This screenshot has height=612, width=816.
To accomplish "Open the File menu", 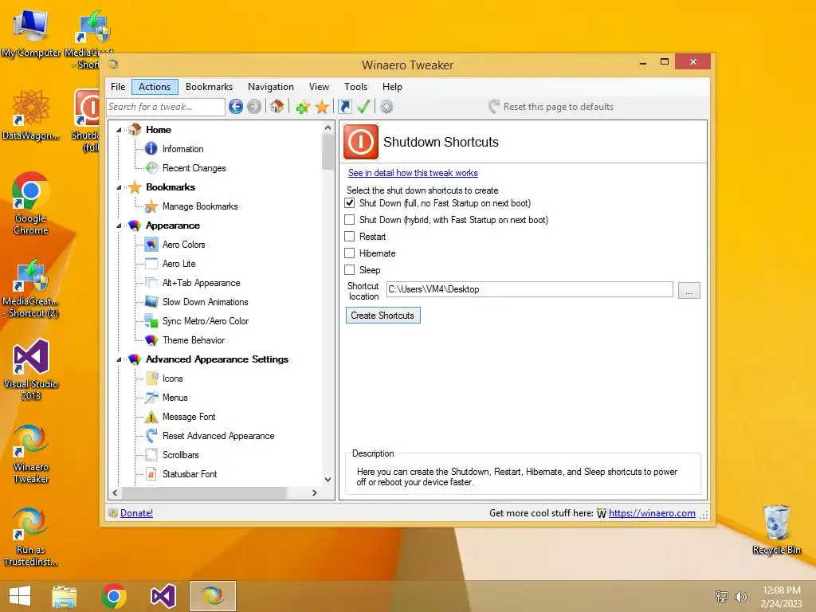I will pos(118,87).
